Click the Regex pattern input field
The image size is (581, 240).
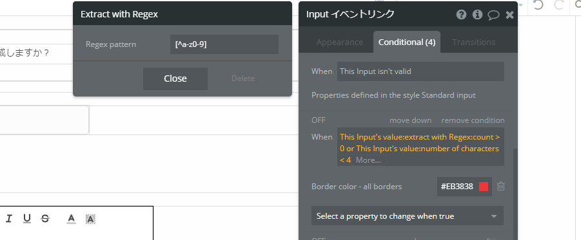[224, 44]
